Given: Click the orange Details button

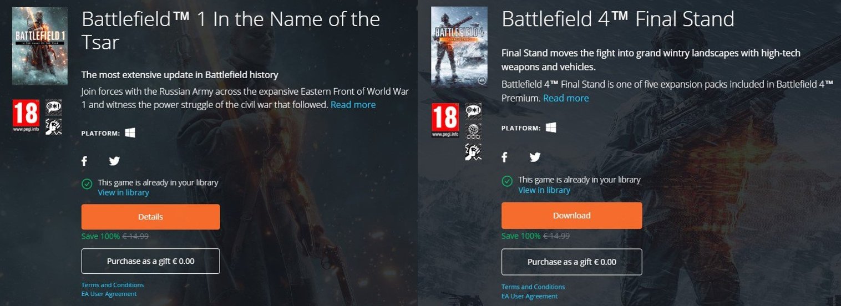Looking at the screenshot, I should (150, 217).
